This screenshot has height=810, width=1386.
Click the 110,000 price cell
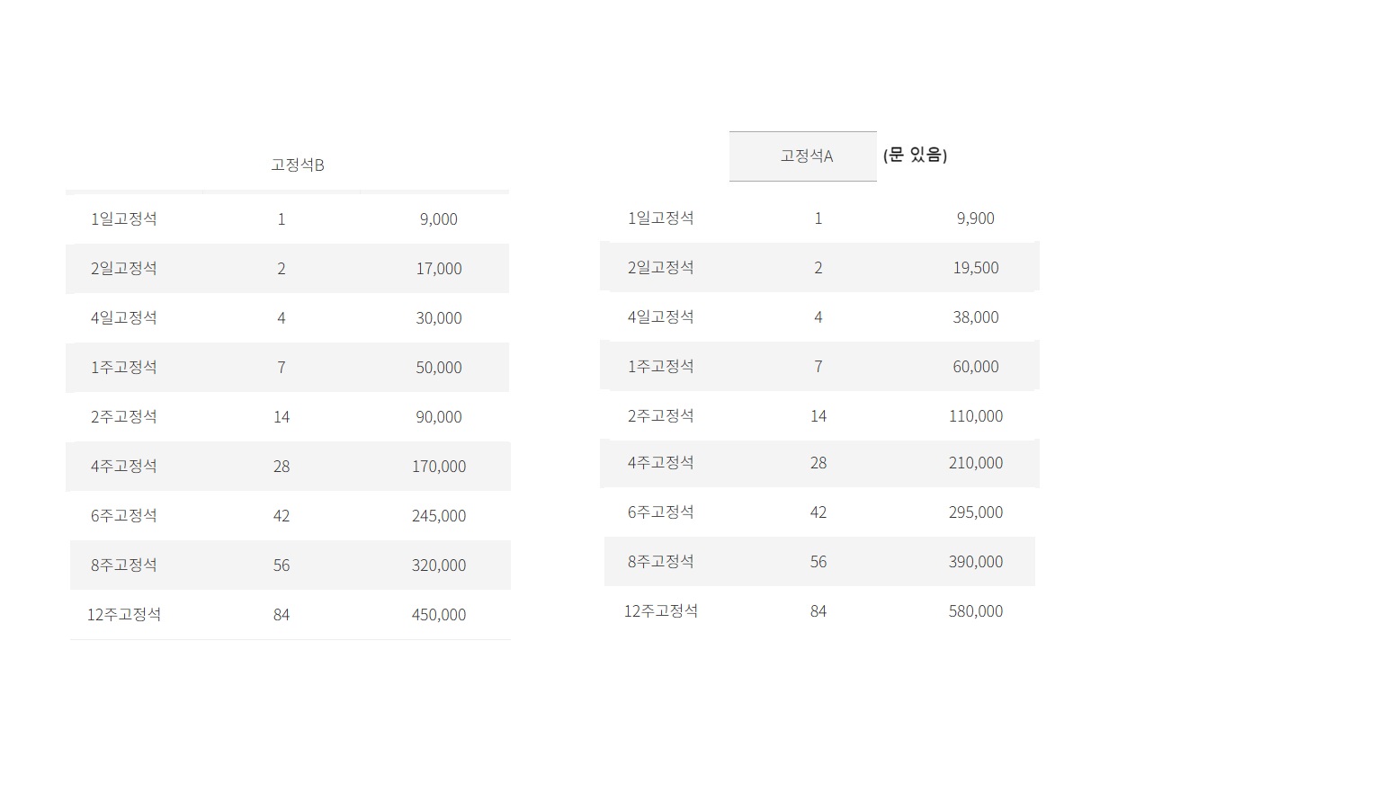(x=976, y=416)
